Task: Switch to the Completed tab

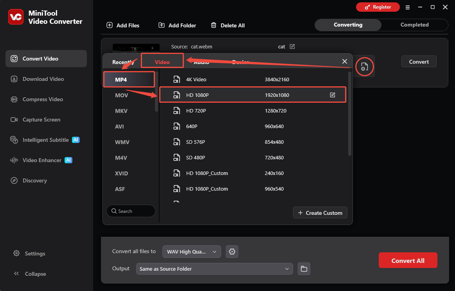Action: 414,25
